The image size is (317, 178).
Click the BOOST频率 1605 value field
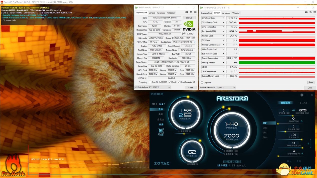pyautogui.click(x=302, y=110)
